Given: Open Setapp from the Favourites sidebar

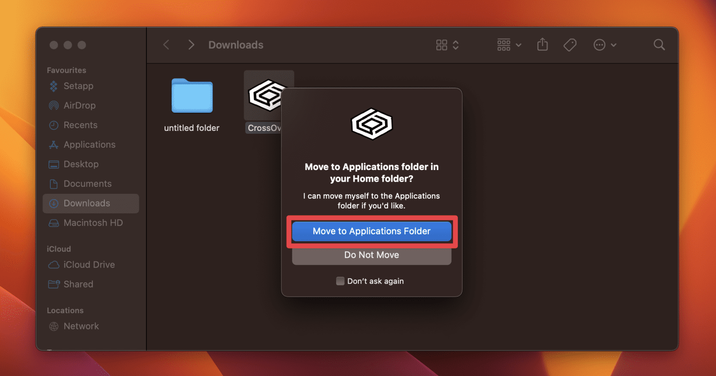Looking at the screenshot, I should point(79,86).
